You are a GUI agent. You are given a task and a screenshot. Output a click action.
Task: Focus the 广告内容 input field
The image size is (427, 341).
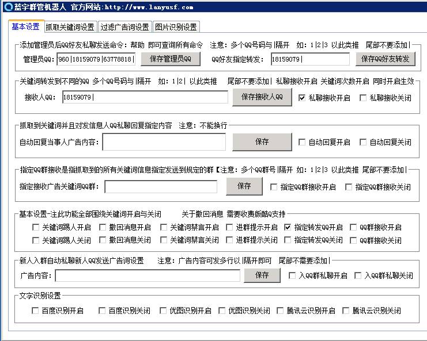148,275
